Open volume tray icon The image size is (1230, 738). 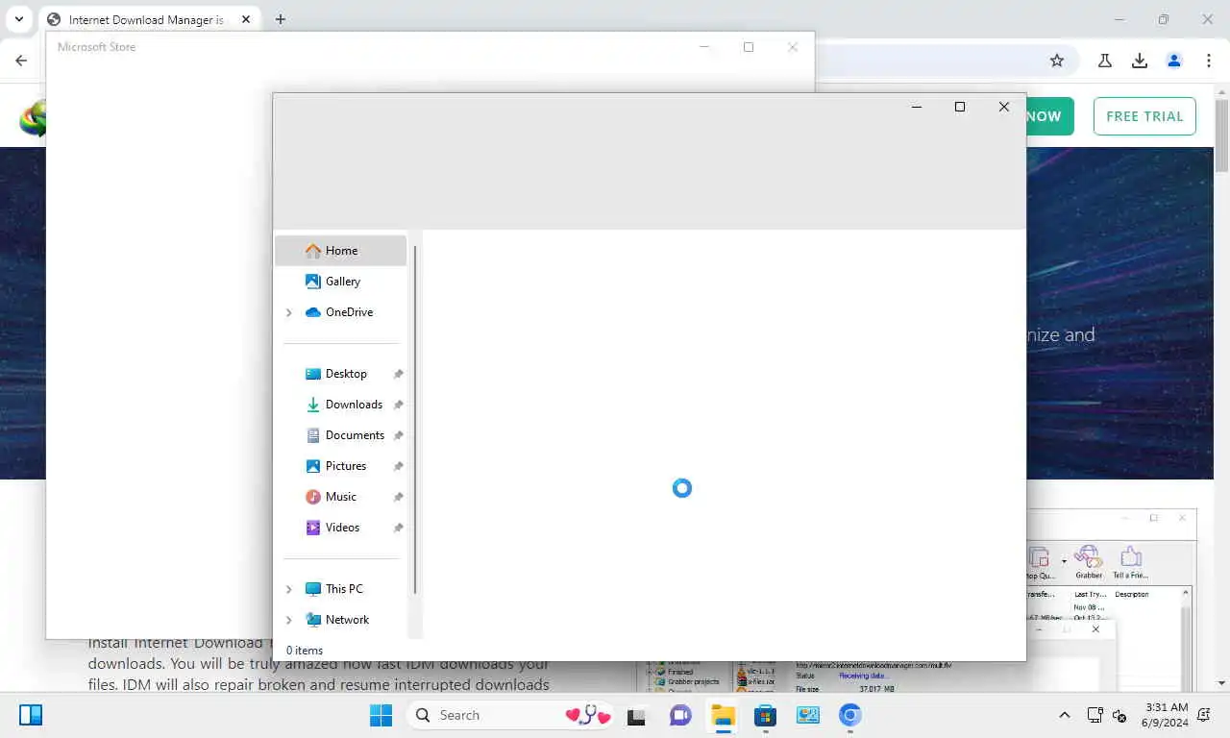tap(1119, 715)
